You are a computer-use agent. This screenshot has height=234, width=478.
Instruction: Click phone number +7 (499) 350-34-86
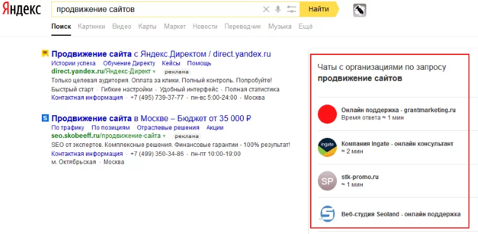pyautogui.click(x=157, y=153)
